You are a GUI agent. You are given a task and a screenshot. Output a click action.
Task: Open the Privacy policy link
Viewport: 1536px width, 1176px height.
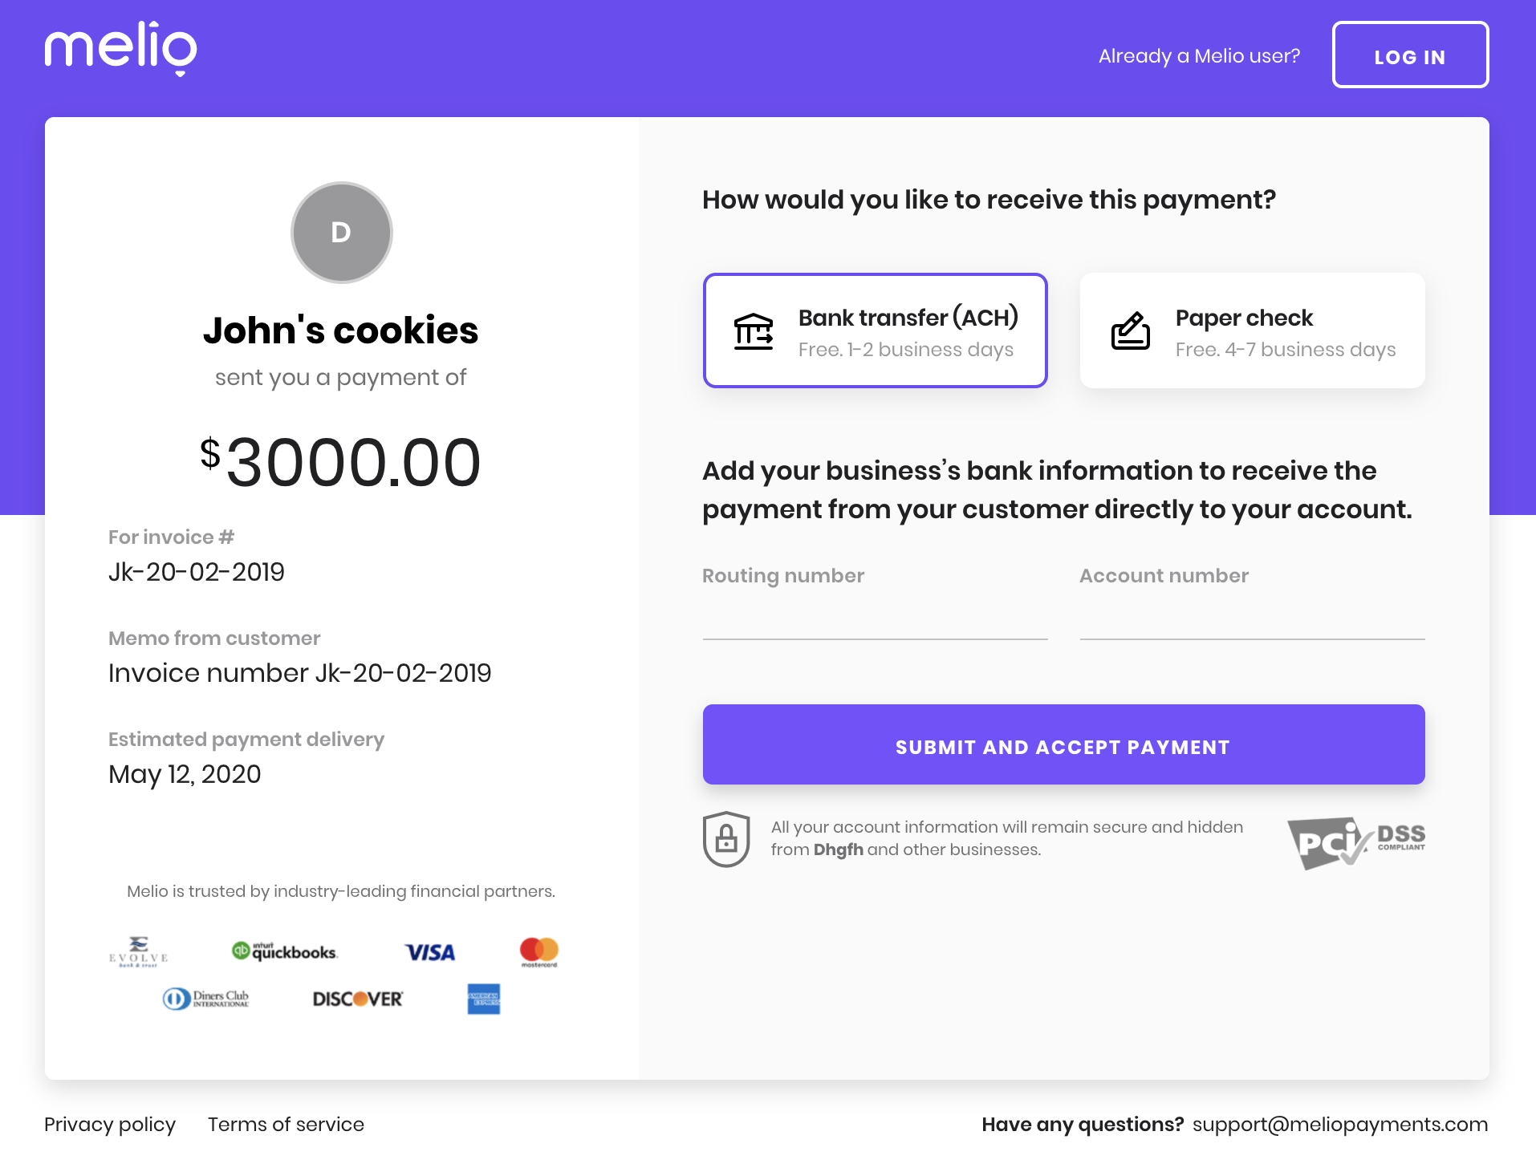pyautogui.click(x=110, y=1125)
